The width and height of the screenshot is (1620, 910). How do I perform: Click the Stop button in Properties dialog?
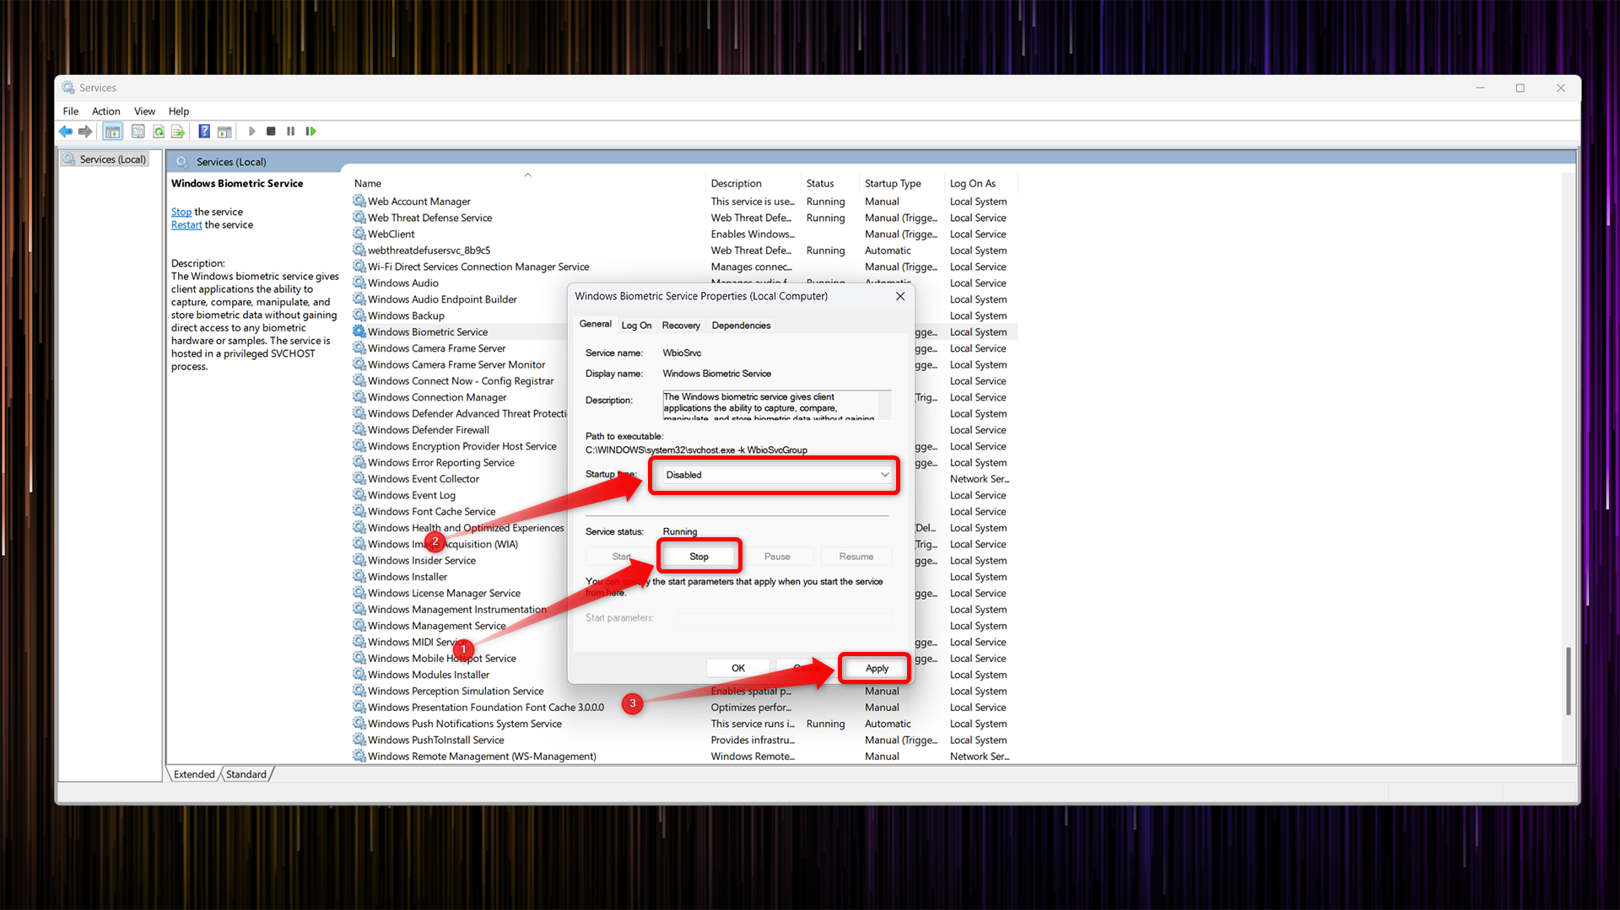(x=699, y=557)
